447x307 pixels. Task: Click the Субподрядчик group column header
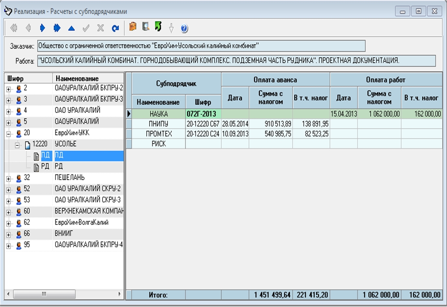tap(176, 83)
